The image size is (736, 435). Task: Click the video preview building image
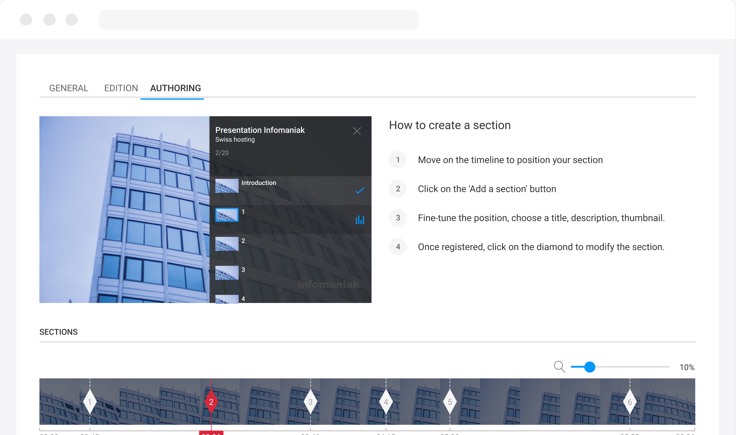tap(124, 210)
